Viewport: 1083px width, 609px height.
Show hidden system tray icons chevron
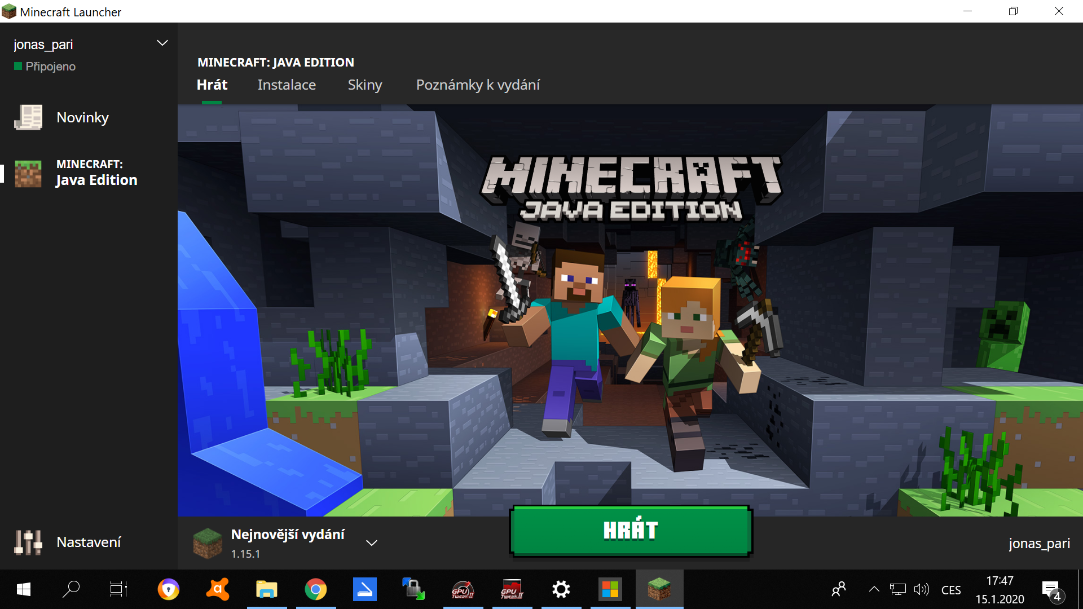coord(874,590)
